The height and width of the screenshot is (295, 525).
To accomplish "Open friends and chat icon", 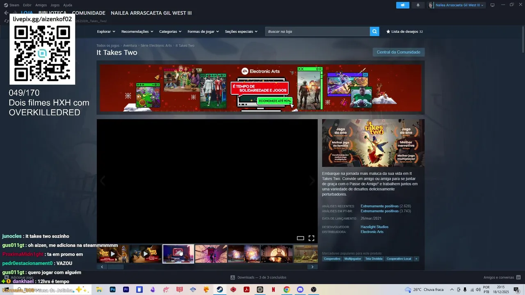I will click(x=518, y=277).
